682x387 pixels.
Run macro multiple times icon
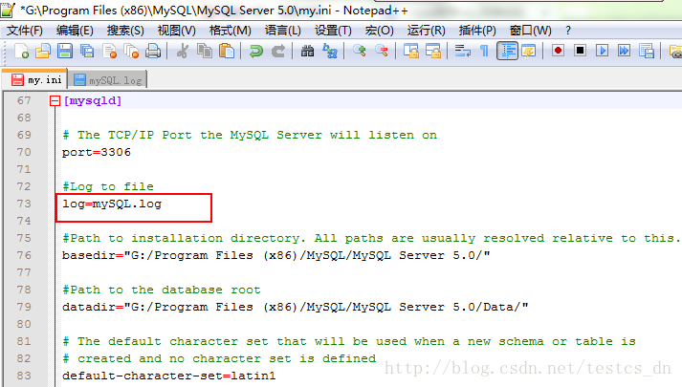(x=624, y=51)
